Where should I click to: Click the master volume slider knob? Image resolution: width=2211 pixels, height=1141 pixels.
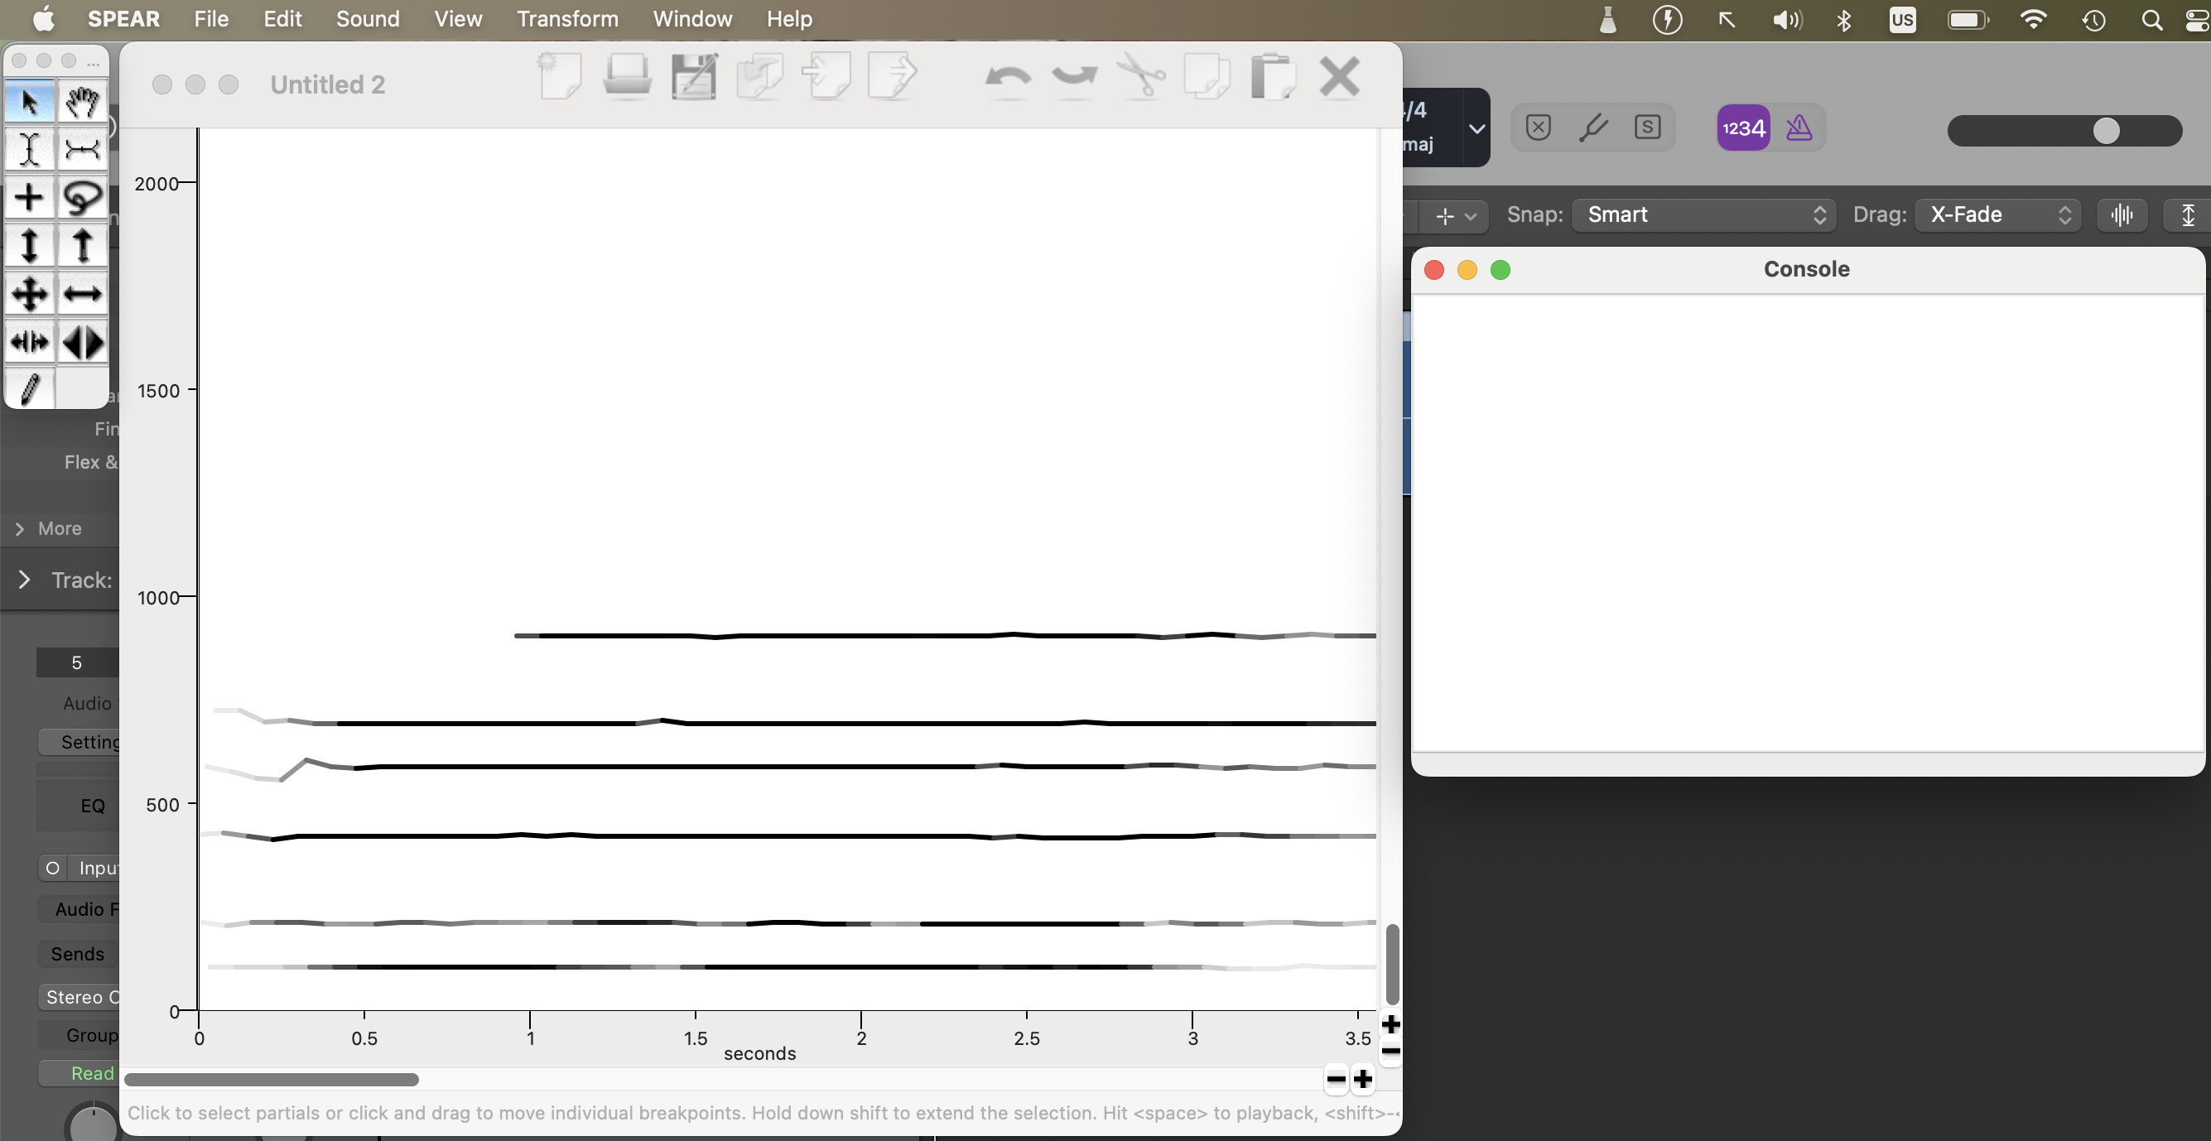click(2106, 131)
